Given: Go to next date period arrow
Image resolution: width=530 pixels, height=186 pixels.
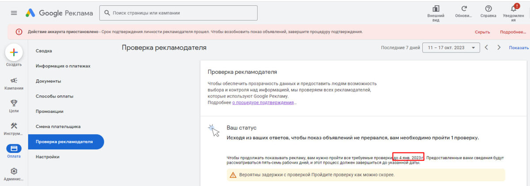Looking at the screenshot, I should point(499,48).
